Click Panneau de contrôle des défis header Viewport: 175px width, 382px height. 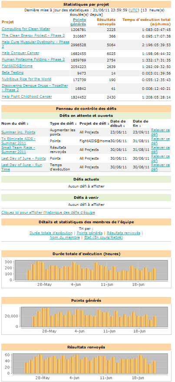[x=86, y=109]
